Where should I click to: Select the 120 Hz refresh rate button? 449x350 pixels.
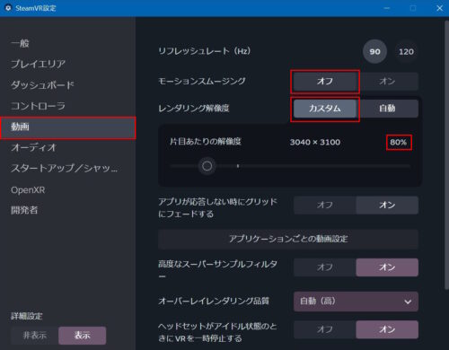pyautogui.click(x=406, y=51)
